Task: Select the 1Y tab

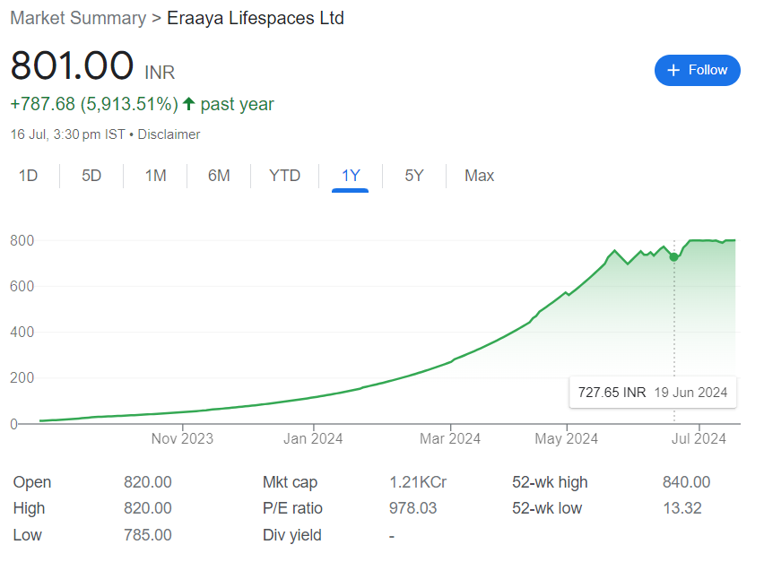Action: (x=351, y=176)
